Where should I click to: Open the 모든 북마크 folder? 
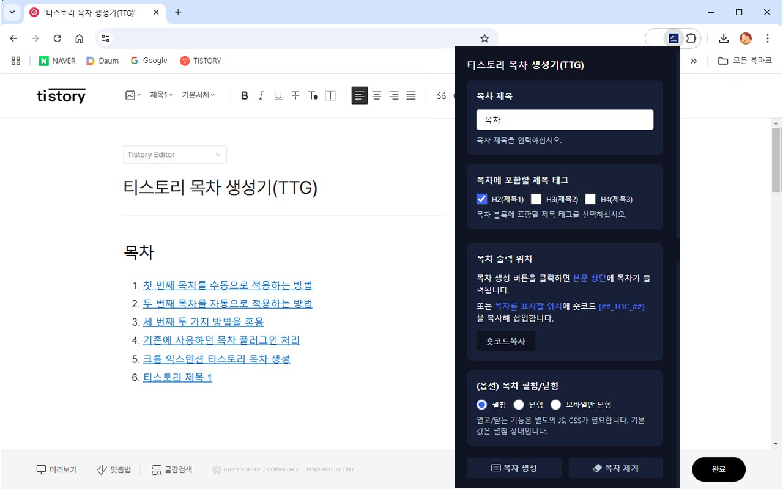pyautogui.click(x=745, y=61)
